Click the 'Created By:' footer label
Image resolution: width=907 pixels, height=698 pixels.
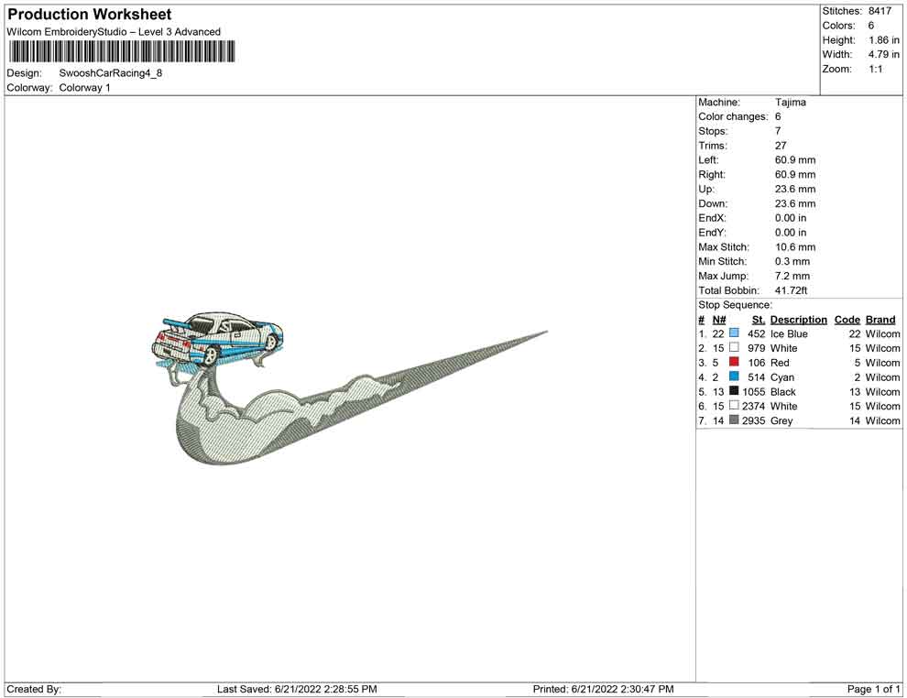coord(34,689)
